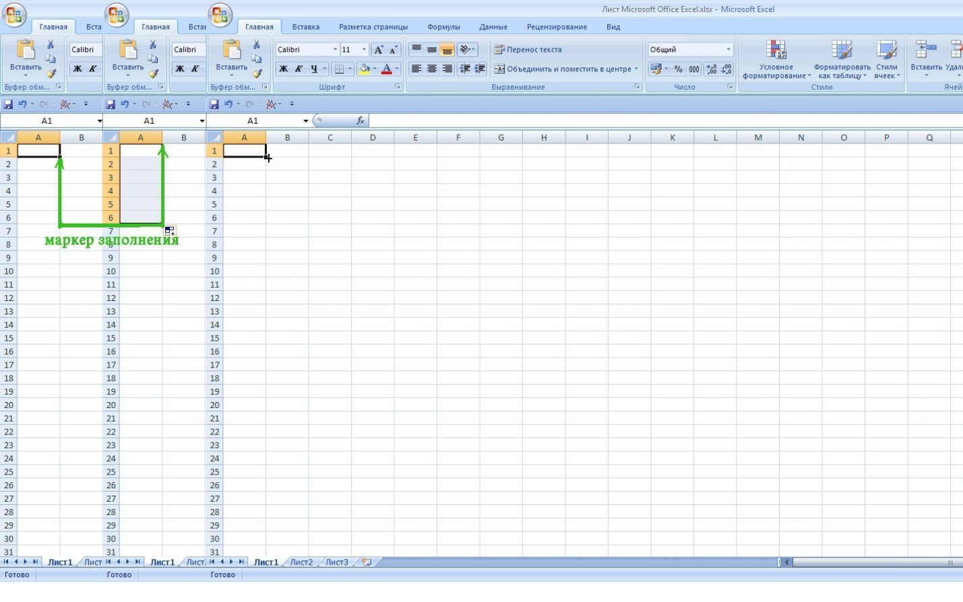The width and height of the screenshot is (963, 602).
Task: Click the Decrease Decimal icon
Action: 726,69
